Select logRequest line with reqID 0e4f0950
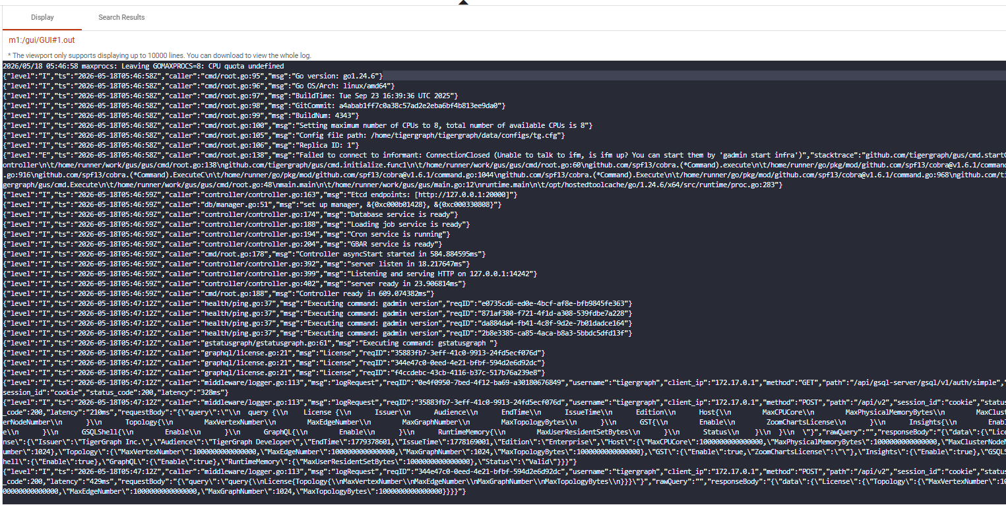1006x505 pixels. tap(504, 382)
